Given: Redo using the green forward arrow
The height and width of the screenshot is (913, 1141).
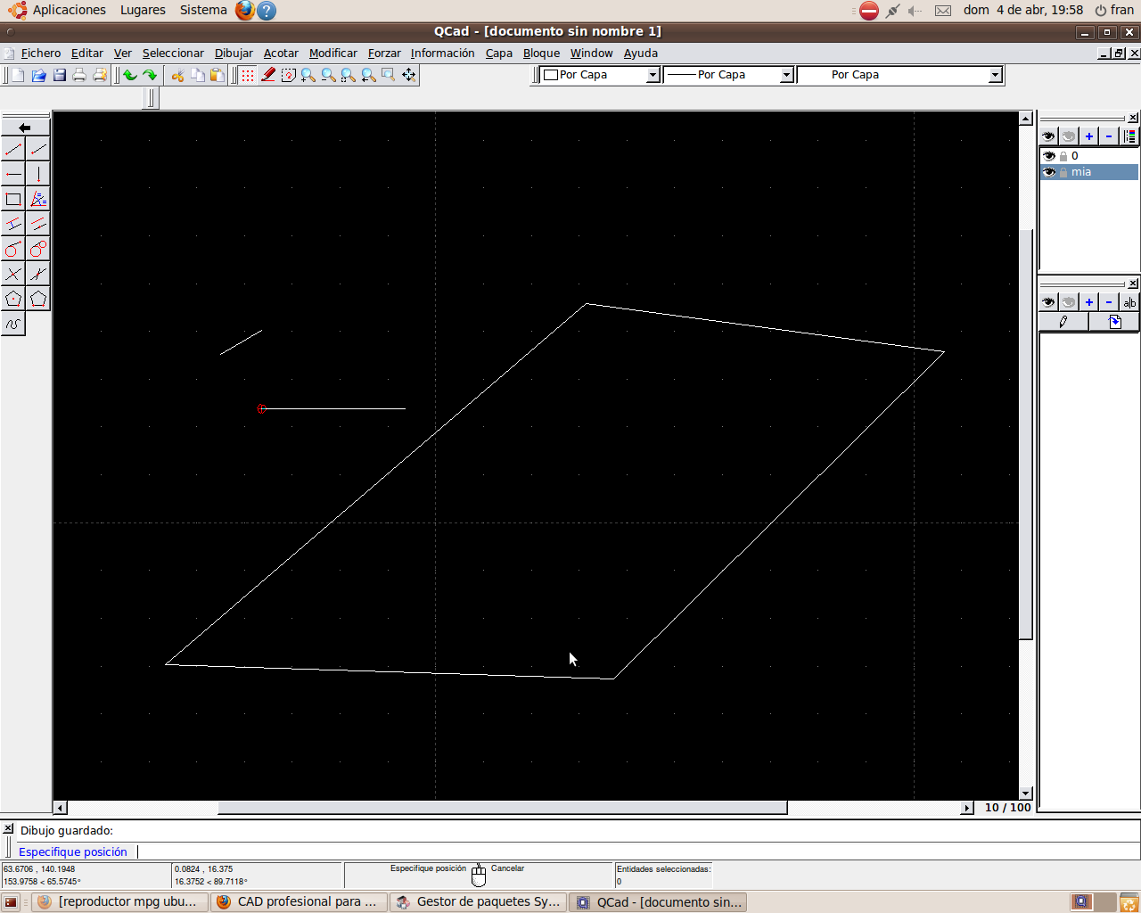Looking at the screenshot, I should tap(150, 75).
